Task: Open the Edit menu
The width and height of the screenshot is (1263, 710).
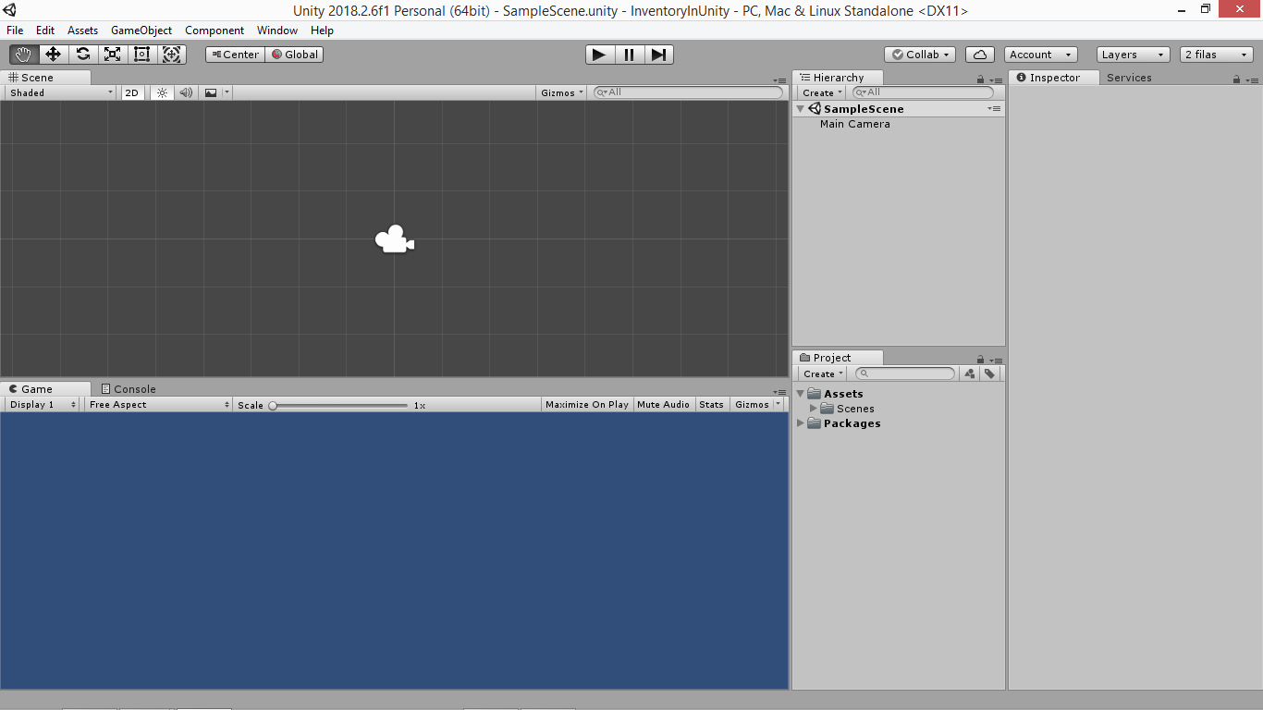Action: pyautogui.click(x=45, y=31)
